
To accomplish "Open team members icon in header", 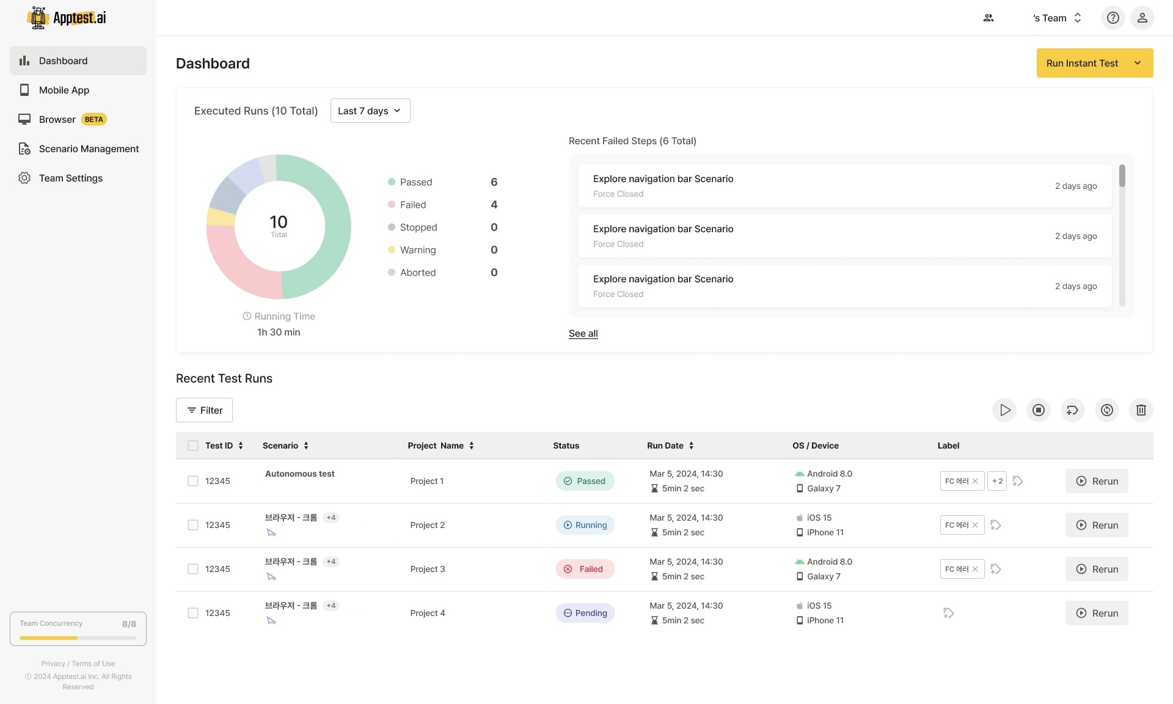I will coord(988,18).
